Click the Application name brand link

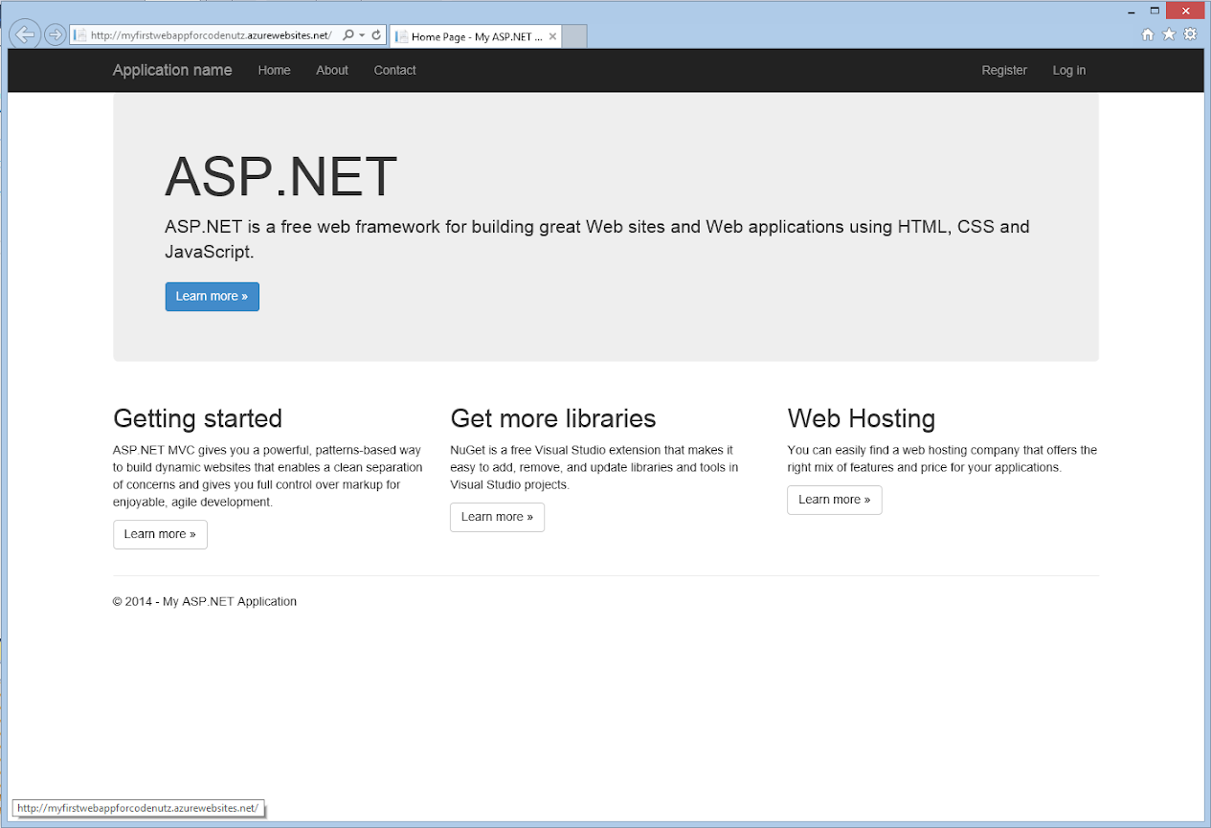[172, 70]
